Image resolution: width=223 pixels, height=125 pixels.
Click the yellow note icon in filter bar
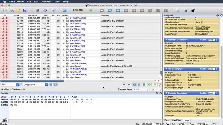[160, 85]
